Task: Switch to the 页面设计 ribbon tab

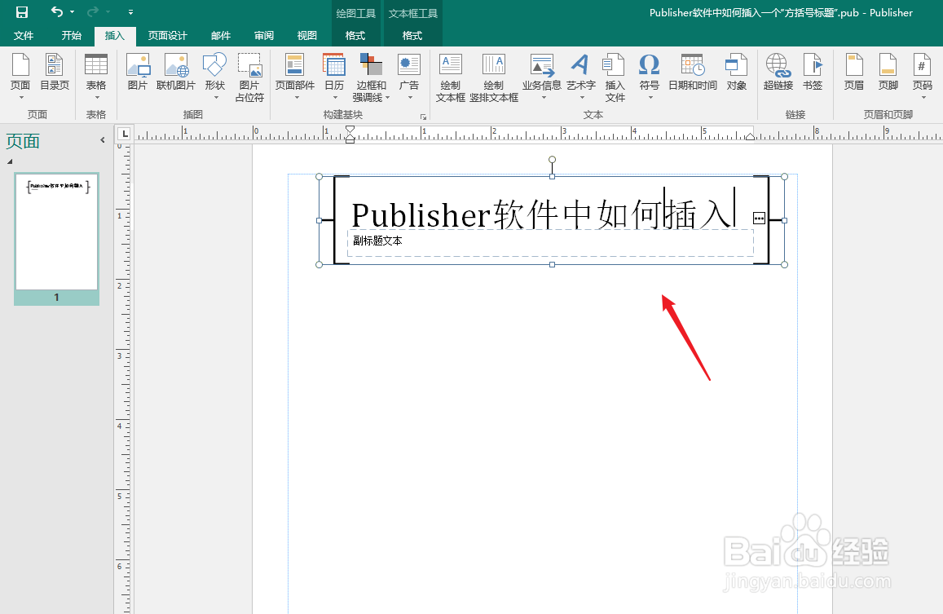Action: pos(168,36)
